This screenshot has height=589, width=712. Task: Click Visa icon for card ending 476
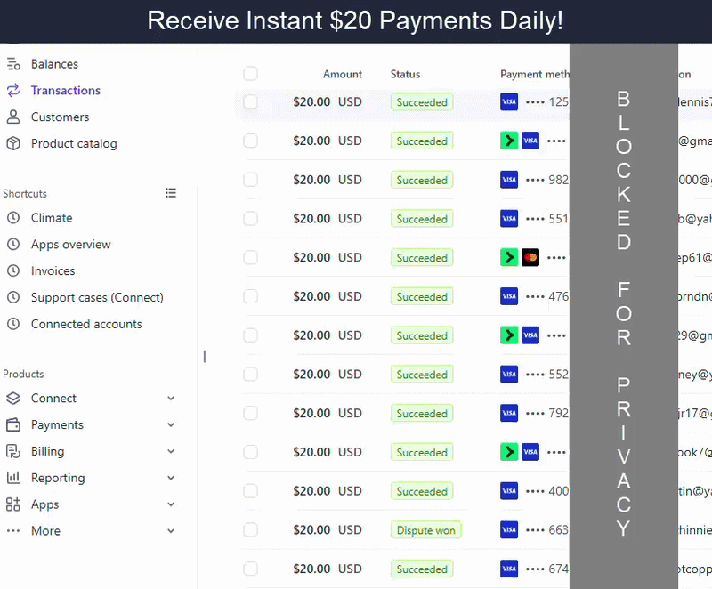[509, 297]
